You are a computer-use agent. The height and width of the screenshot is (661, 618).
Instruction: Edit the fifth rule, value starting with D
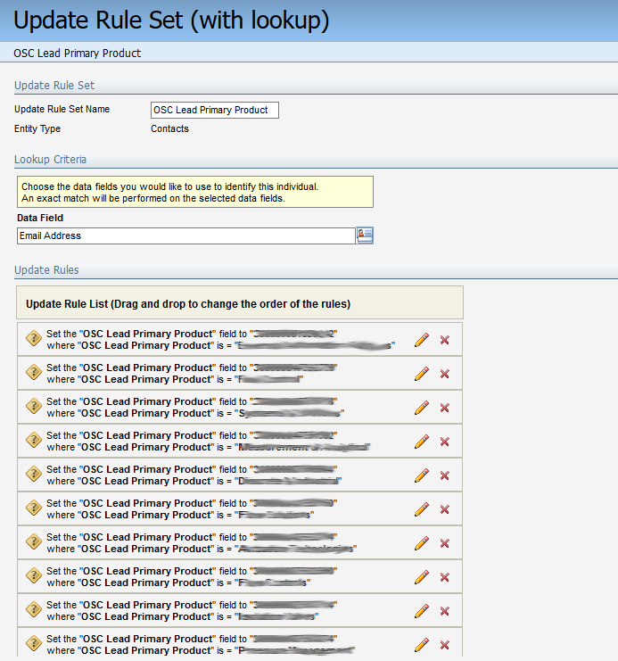(422, 475)
